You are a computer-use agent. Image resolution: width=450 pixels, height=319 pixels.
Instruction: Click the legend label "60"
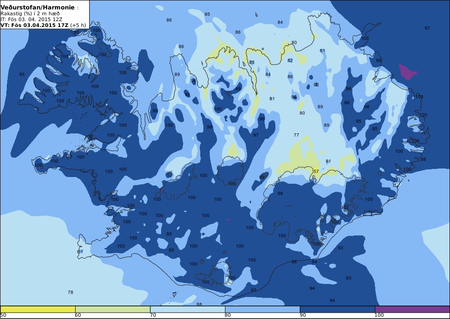(78, 315)
